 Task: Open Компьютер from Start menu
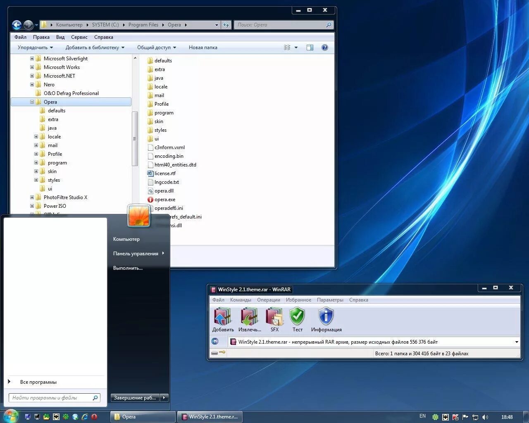(126, 239)
